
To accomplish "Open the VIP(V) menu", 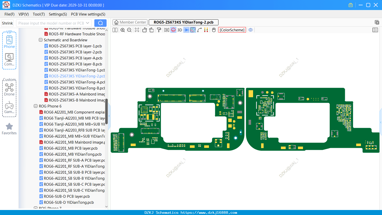I will tap(24, 14).
